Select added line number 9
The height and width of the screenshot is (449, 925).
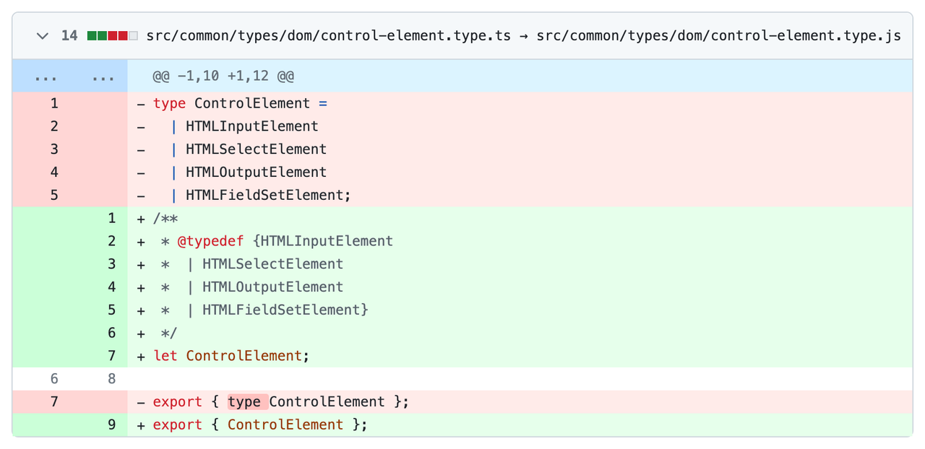tap(111, 425)
